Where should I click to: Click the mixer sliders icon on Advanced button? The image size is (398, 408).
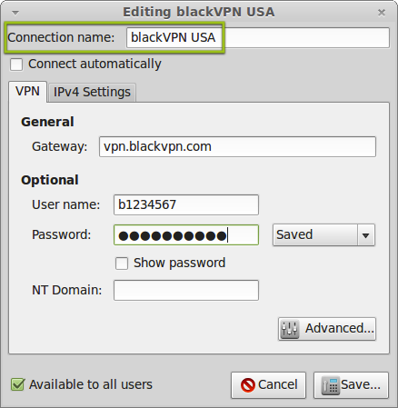coord(290,329)
